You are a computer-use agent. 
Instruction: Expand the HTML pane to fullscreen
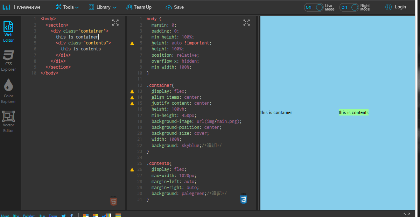click(x=115, y=23)
